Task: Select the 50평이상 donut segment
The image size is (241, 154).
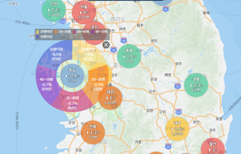Action: tap(56, 54)
